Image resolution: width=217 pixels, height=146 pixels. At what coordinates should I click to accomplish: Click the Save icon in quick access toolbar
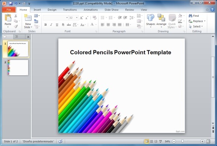click(x=10, y=3)
